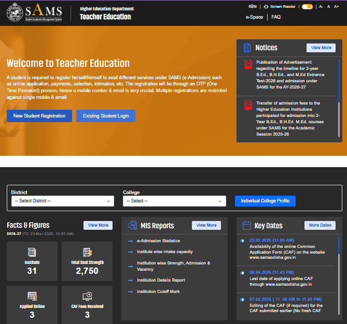
Task: Open the PDF icon for the admission fees transfer notice
Action: (x=248, y=106)
